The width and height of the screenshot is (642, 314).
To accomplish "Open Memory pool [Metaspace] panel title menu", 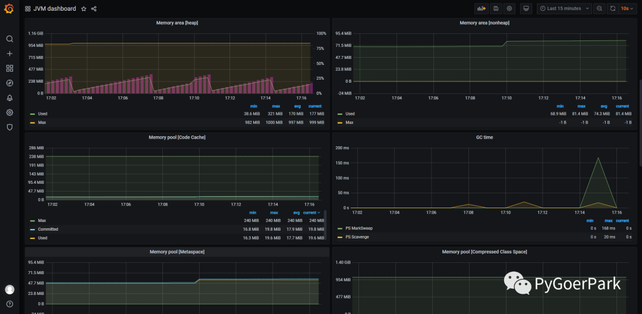I will pos(177,252).
